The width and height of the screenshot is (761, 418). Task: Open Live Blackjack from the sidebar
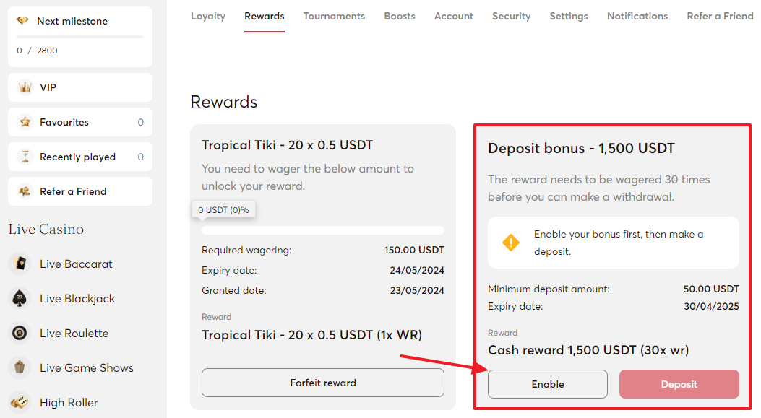coord(20,298)
